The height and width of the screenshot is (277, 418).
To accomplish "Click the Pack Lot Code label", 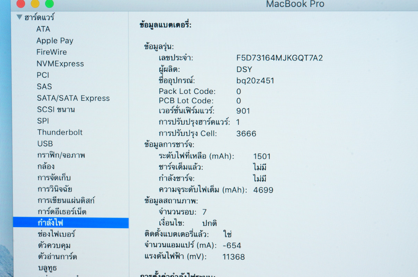I will pos(187,91).
